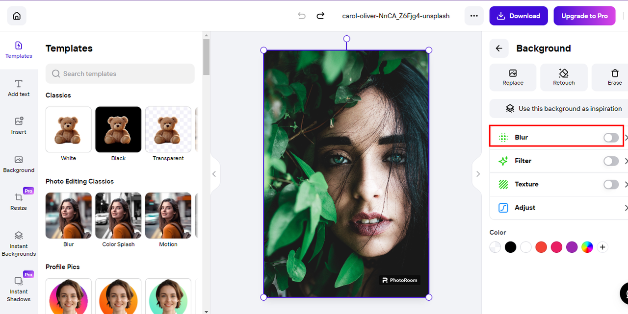Viewport: 628px width, 314px height.
Task: Select the red-orange color swatch
Action: click(541, 247)
